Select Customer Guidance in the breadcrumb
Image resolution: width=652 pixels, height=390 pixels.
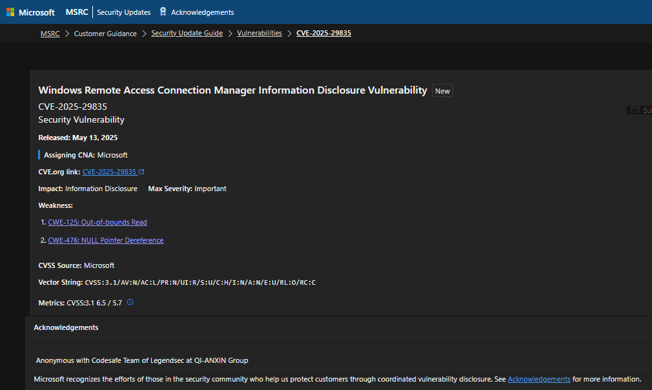105,34
